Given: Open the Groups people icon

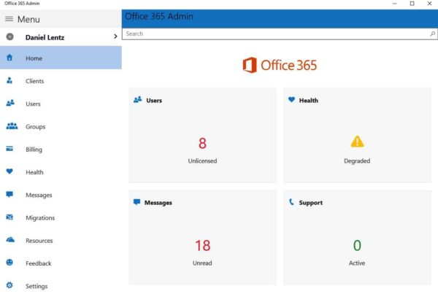Looking at the screenshot, I should point(11,126).
